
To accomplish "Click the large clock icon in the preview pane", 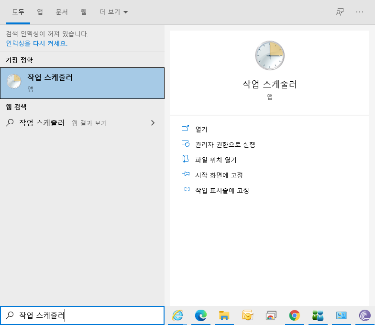I will coord(270,55).
